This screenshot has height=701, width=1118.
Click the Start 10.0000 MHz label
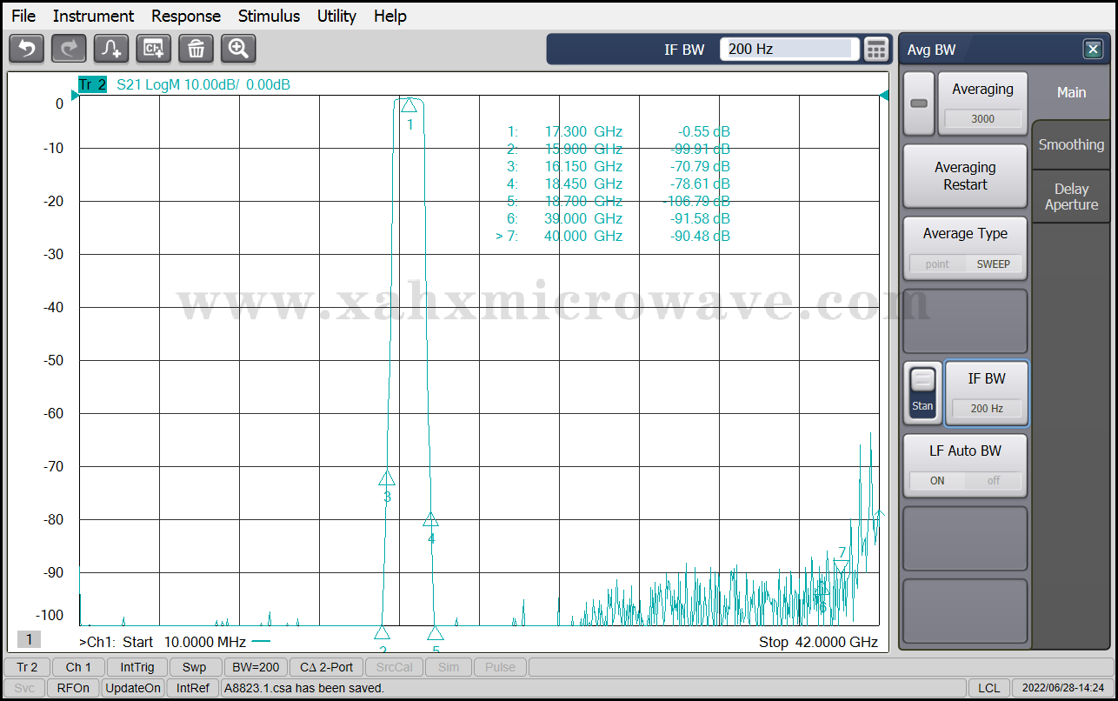coord(185,643)
